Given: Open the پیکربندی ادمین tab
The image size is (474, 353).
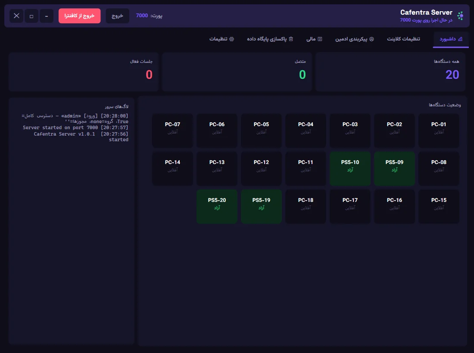Looking at the screenshot, I should coord(354,39).
